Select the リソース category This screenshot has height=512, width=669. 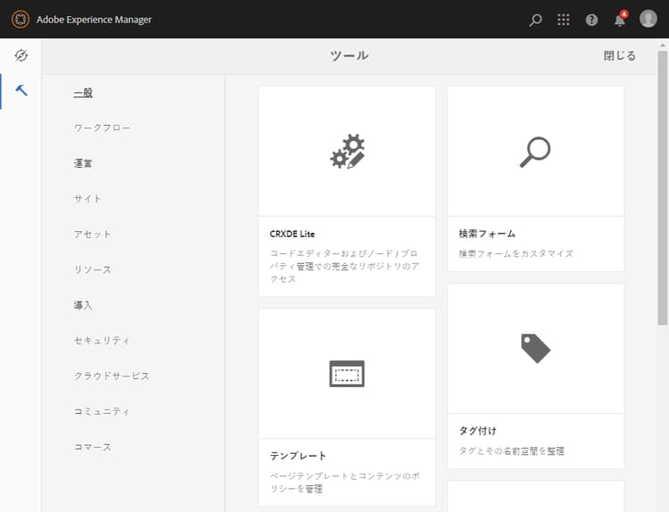pyautogui.click(x=92, y=269)
